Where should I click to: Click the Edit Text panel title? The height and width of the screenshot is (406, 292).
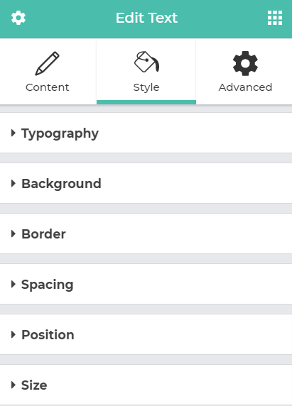click(146, 18)
